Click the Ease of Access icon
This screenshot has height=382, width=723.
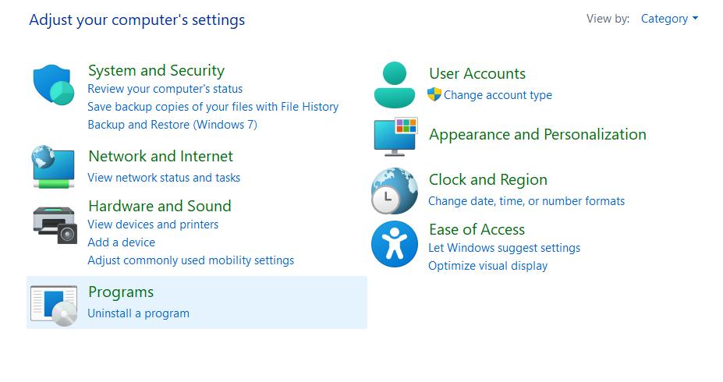(x=395, y=244)
